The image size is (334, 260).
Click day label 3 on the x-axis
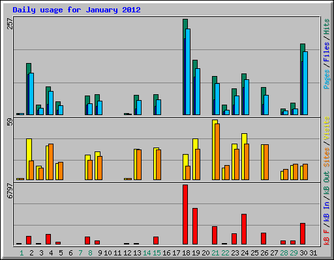pos(41,253)
